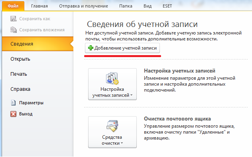Click the Очистка почтового ящика heading
252x157 pixels.
tap(177, 119)
